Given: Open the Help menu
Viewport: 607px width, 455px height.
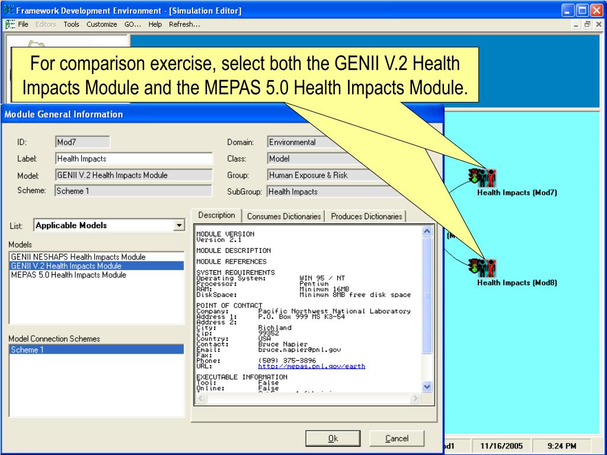Looking at the screenshot, I should coord(155,24).
